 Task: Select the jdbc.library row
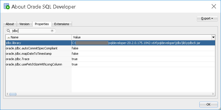point(110,43)
